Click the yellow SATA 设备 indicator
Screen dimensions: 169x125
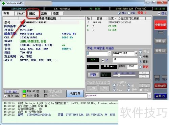24,96
